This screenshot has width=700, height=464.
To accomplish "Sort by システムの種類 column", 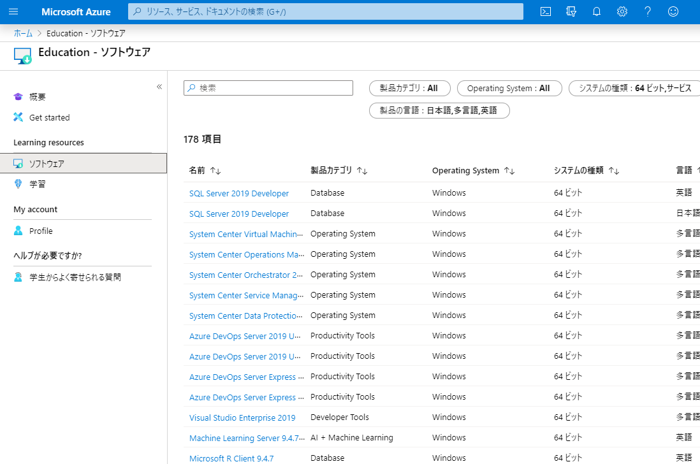I will pyautogui.click(x=587, y=170).
